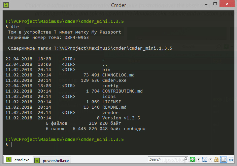Click the 'dir' command text
This screenshot has height=166, width=237.
pyautogui.click(x=15, y=27)
